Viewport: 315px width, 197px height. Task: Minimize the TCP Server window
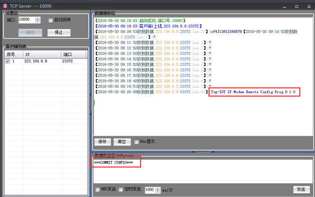click(283, 6)
